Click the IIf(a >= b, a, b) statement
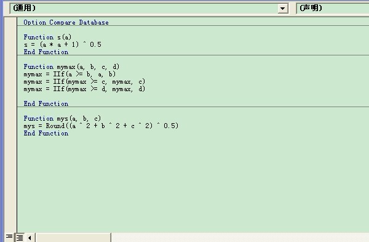The width and height of the screenshot is (369, 242). 84,75
